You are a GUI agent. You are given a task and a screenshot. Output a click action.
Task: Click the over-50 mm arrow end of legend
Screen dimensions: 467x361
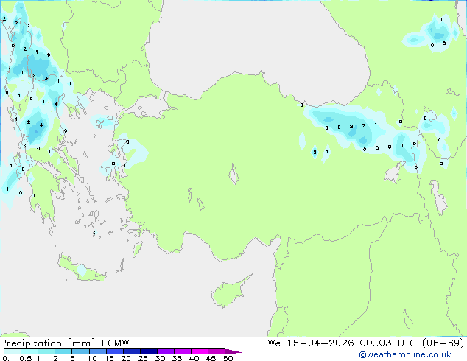pyautogui.click(x=233, y=351)
